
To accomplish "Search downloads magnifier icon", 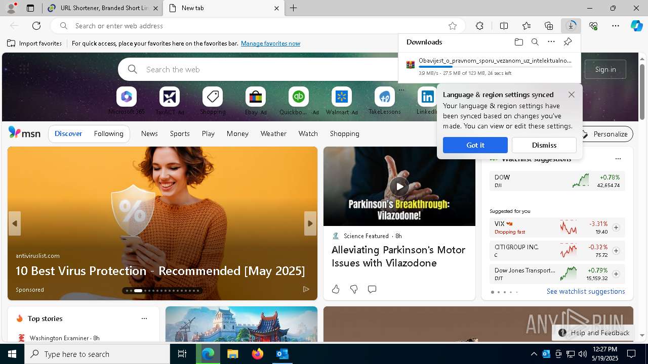I will (x=535, y=42).
